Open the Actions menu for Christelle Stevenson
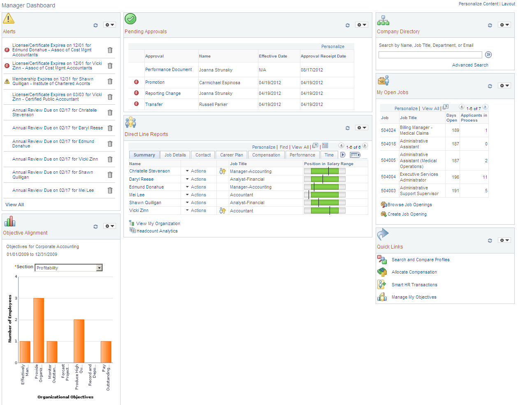This screenshot has width=518, height=405. (x=197, y=171)
